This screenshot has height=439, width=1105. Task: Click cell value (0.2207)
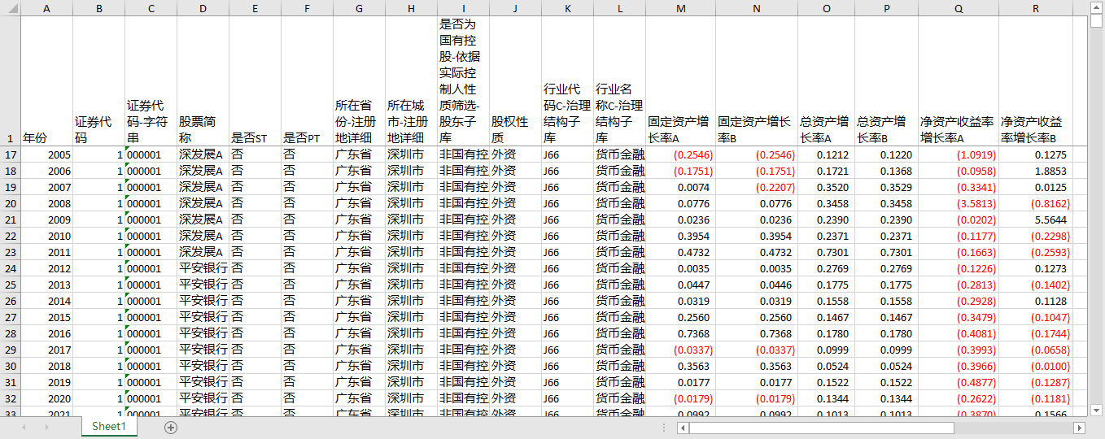coord(757,187)
